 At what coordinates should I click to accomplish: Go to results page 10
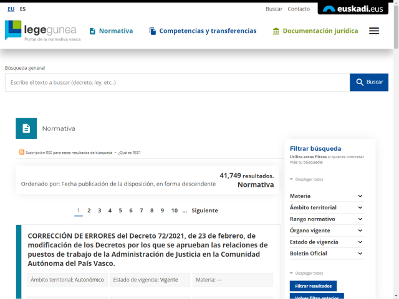click(x=175, y=211)
